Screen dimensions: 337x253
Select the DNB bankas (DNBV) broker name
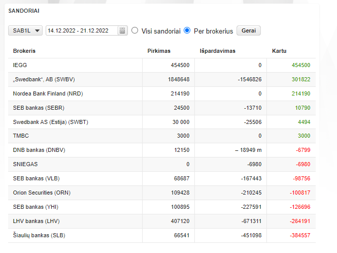coord(39,150)
